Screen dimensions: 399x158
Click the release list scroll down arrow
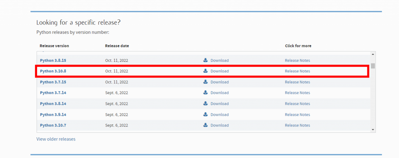pyautogui.click(x=373, y=130)
